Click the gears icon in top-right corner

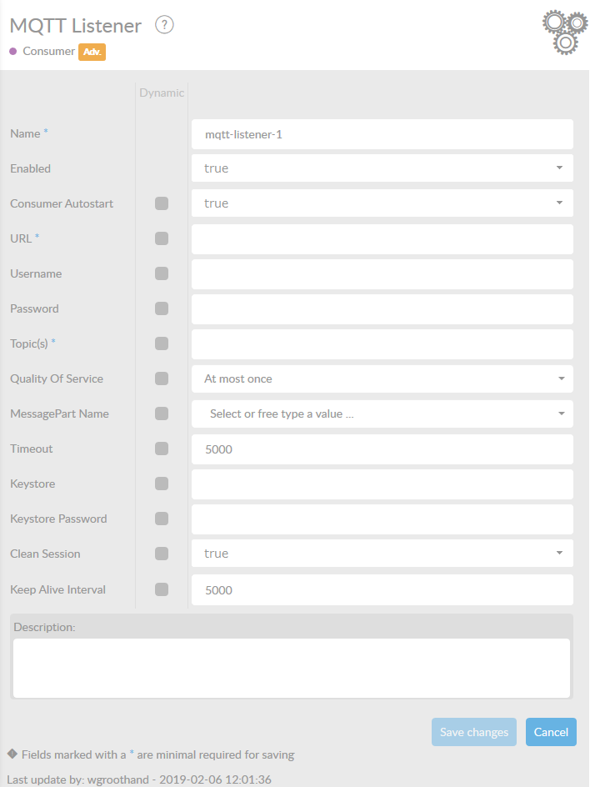(564, 33)
